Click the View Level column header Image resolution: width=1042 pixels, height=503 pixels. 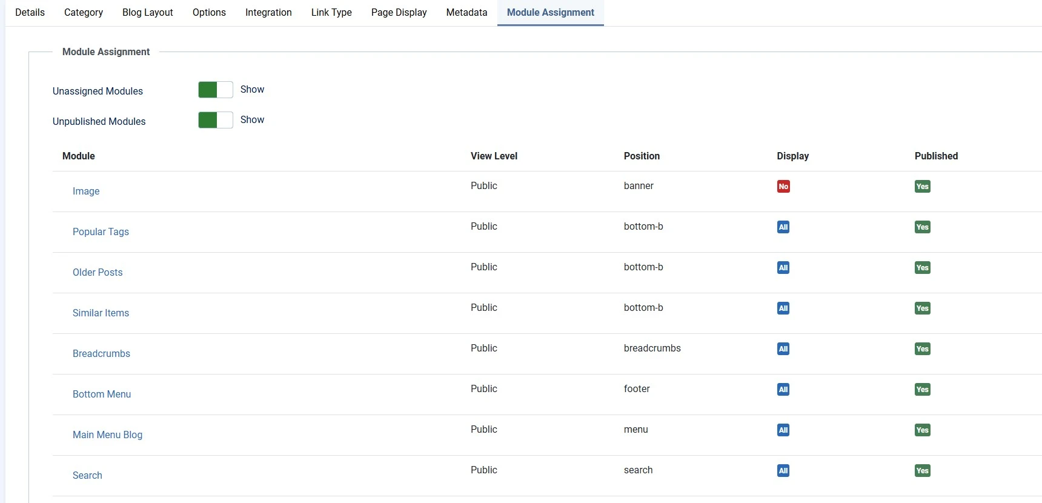pyautogui.click(x=494, y=156)
